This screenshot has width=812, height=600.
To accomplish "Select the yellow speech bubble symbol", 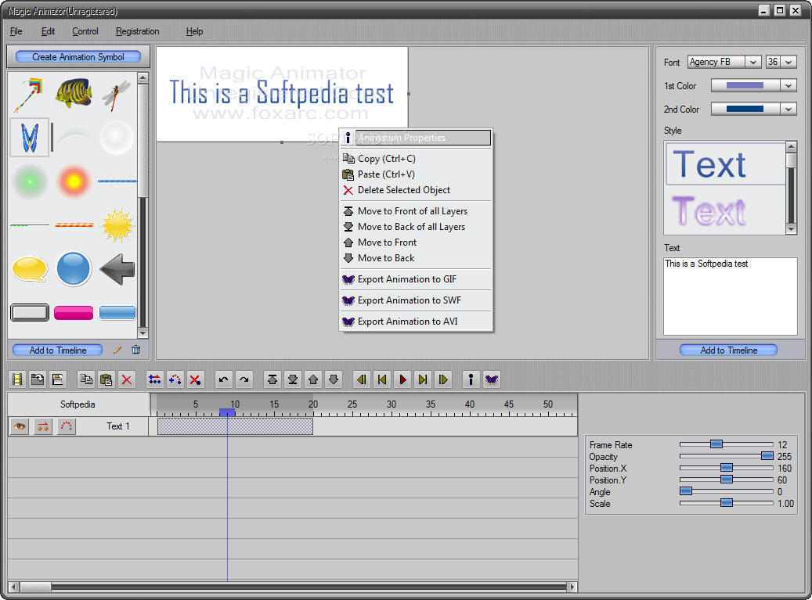I will click(x=30, y=269).
